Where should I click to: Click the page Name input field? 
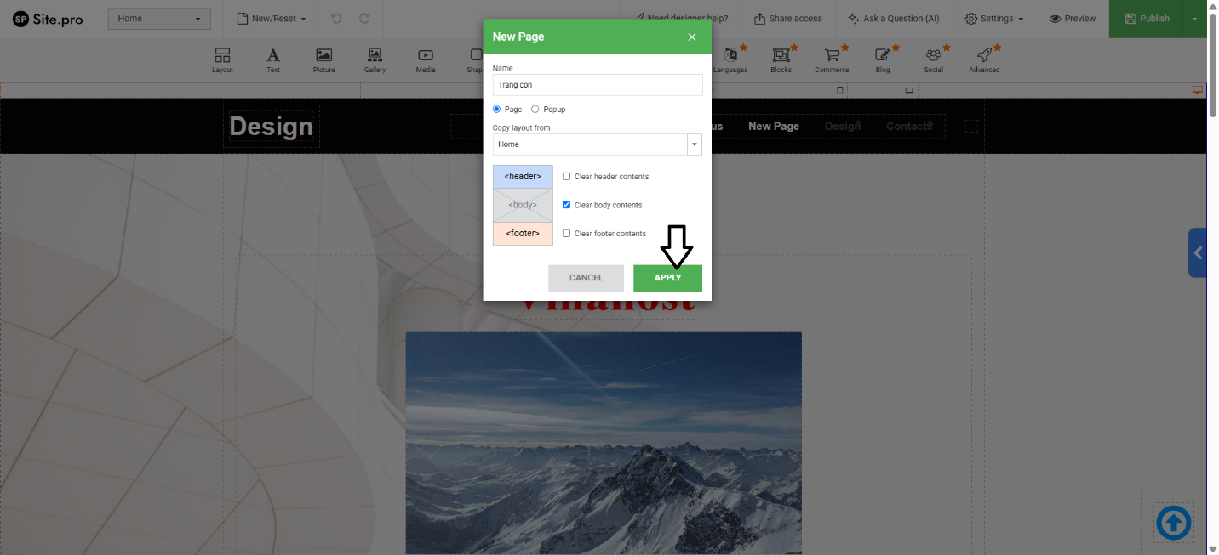pyautogui.click(x=598, y=85)
